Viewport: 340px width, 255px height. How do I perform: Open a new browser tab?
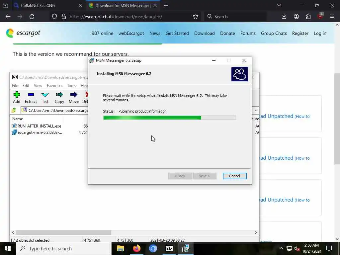point(166,6)
